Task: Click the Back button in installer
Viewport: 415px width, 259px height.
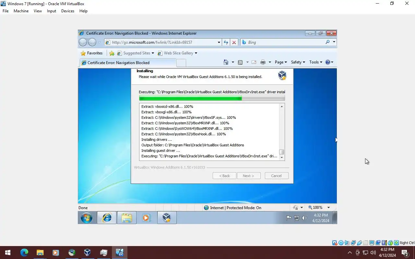Action: click(224, 176)
